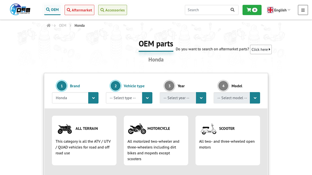The image size is (312, 175).
Task: Select the SCOOTER icon
Action: tap(208, 129)
